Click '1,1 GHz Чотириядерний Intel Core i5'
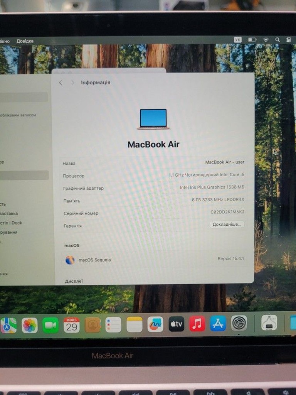This screenshot has width=296, height=395. (207, 175)
